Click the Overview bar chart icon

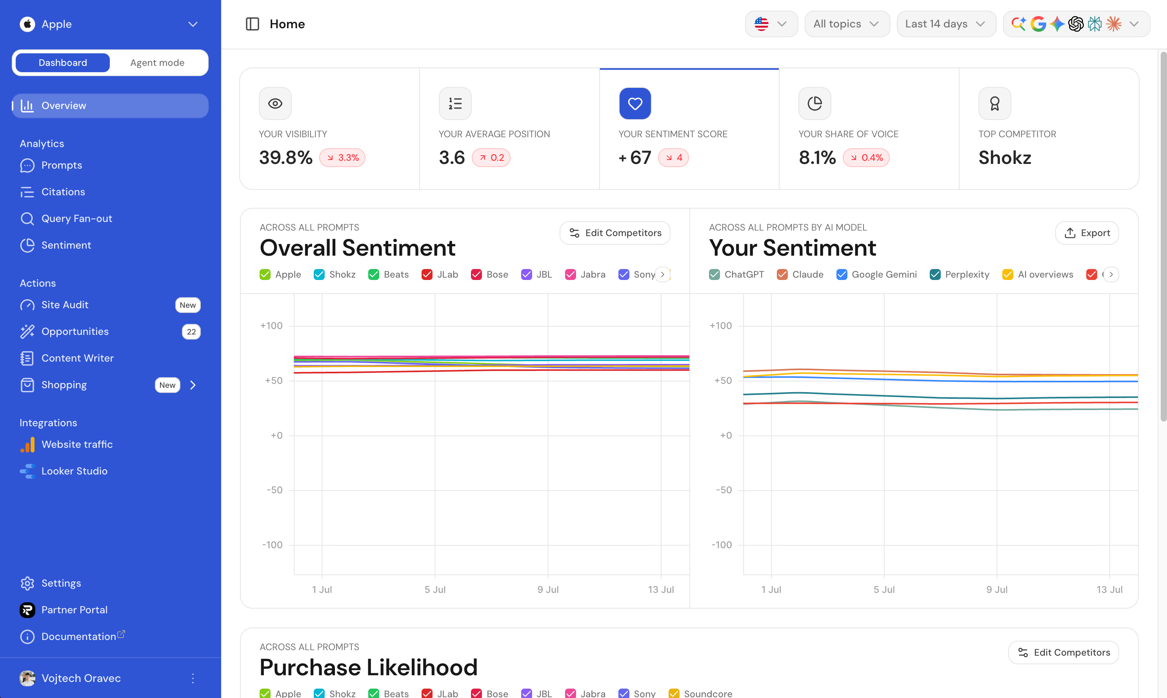pos(27,106)
